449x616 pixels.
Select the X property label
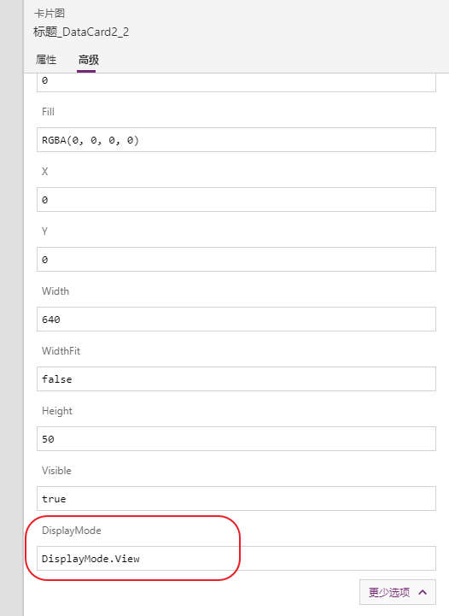44,171
